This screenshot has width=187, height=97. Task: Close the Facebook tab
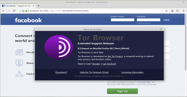pyautogui.click(x=33, y=6)
